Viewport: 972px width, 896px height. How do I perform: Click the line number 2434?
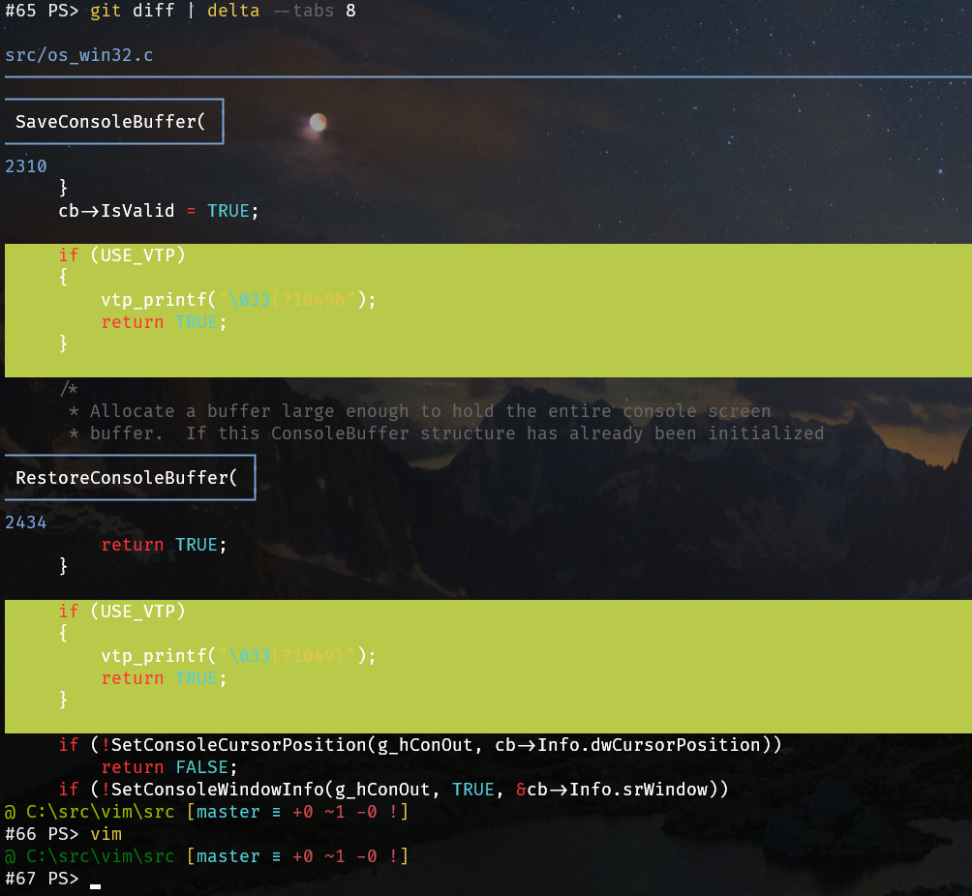pos(26,523)
